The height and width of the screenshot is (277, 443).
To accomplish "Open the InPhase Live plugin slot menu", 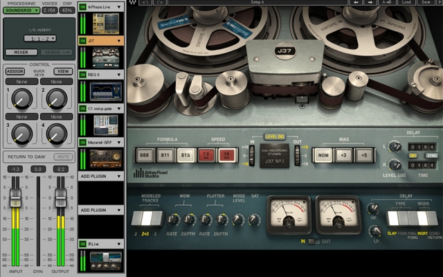I will pos(119,7).
